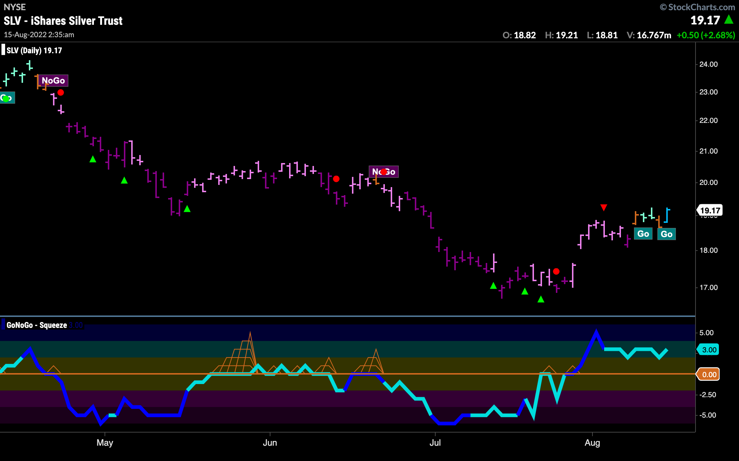
Task: Click the large price 19.17 at top right
Action: 705,20
